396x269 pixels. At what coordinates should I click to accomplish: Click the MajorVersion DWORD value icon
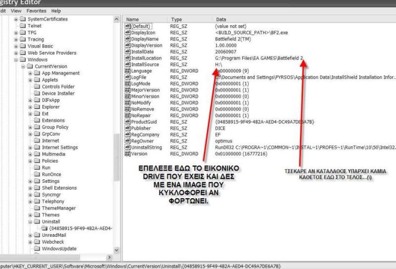tap(128, 90)
